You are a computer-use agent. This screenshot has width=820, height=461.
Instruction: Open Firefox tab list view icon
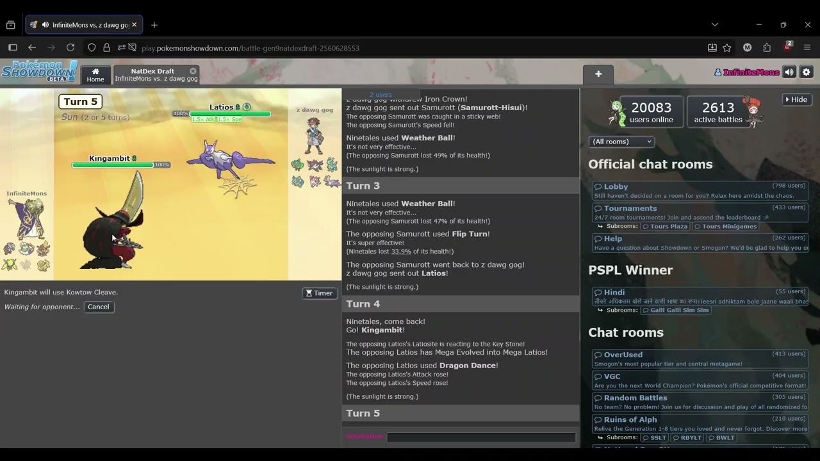11,25
